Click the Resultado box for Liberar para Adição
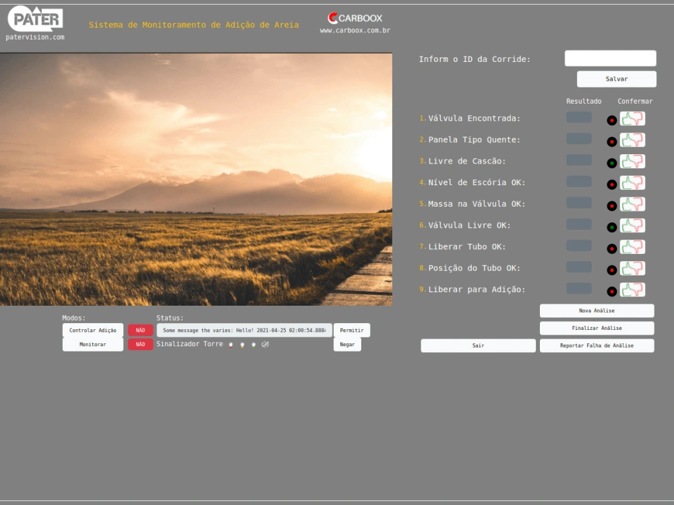674x505 pixels. (x=579, y=288)
